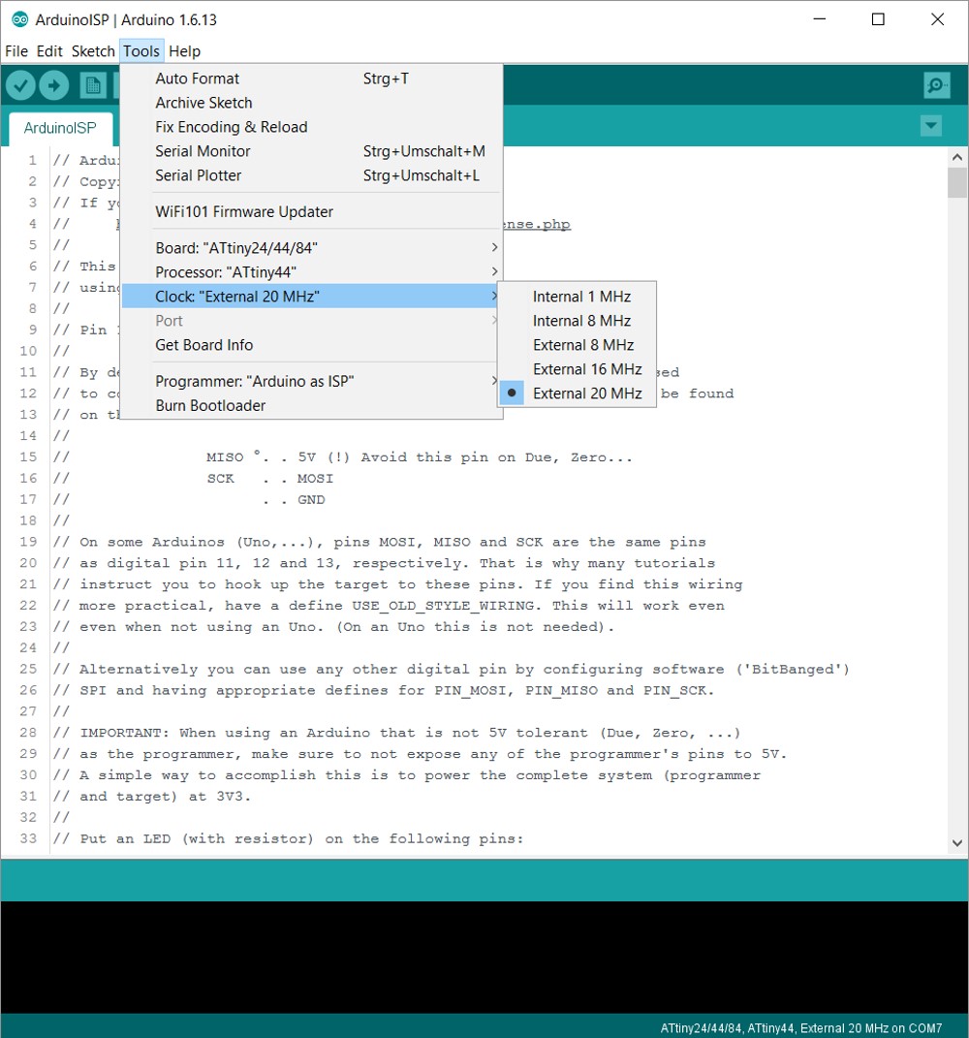This screenshot has width=969, height=1038.
Task: Expand the Processor ATtiny44 submenu
Action: pyautogui.click(x=311, y=272)
